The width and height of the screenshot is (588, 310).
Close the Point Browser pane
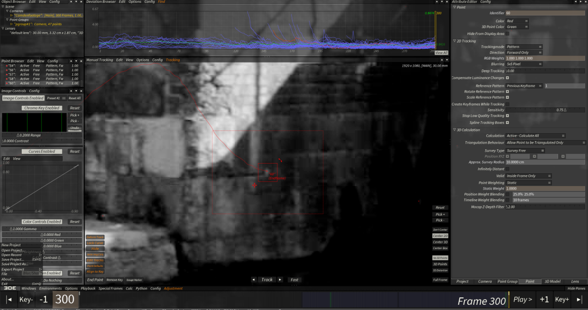click(x=81, y=61)
